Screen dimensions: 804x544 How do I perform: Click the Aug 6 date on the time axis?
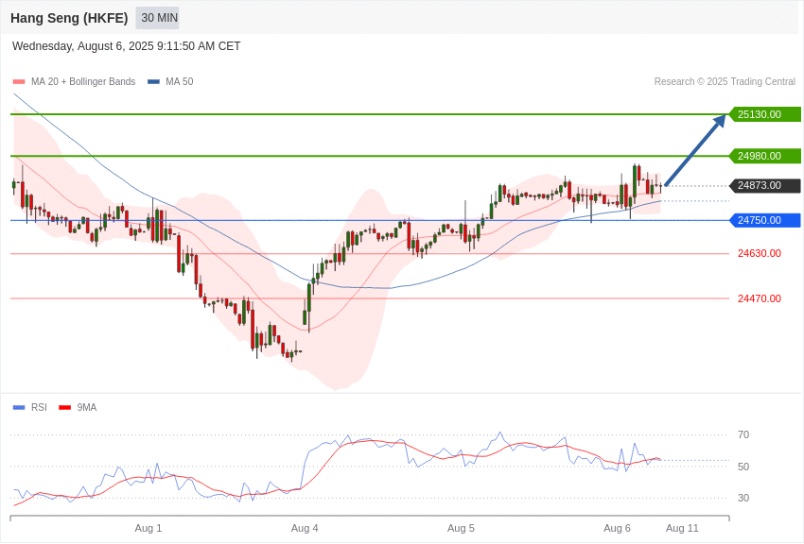(x=618, y=528)
